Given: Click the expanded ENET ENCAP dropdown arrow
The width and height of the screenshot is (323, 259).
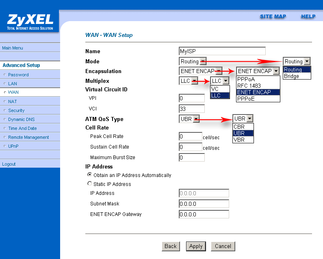Looking at the screenshot, I should click(x=276, y=71).
